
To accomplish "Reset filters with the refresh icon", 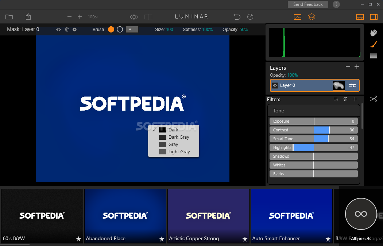I will 345,99.
